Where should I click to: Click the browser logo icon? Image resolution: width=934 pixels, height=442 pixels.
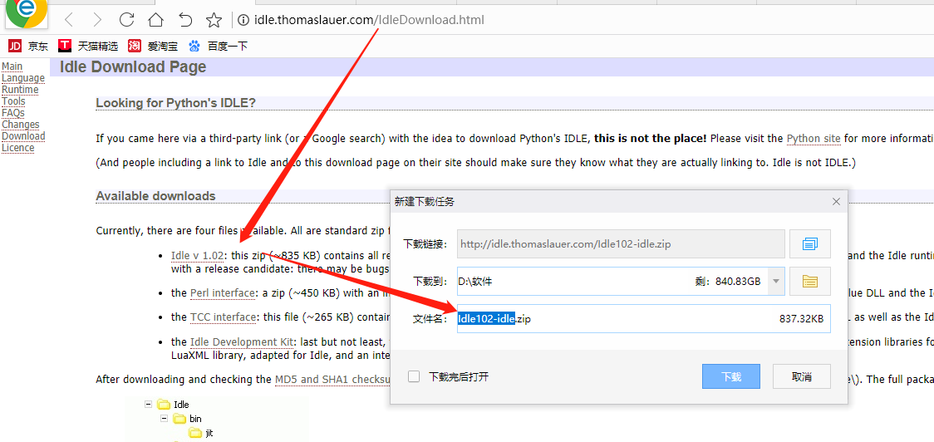27,13
